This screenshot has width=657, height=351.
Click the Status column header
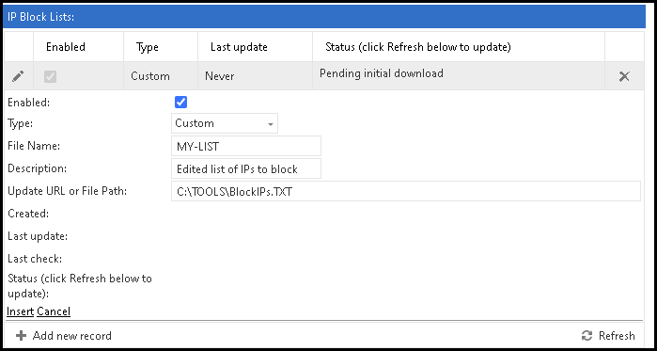[x=417, y=47]
